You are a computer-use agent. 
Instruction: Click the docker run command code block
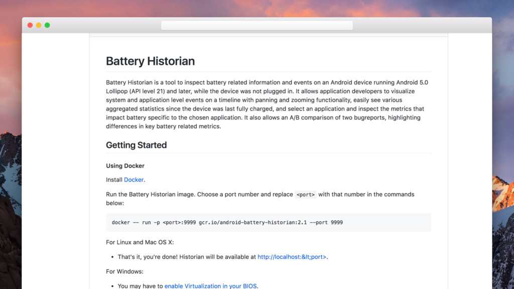pyautogui.click(x=268, y=222)
